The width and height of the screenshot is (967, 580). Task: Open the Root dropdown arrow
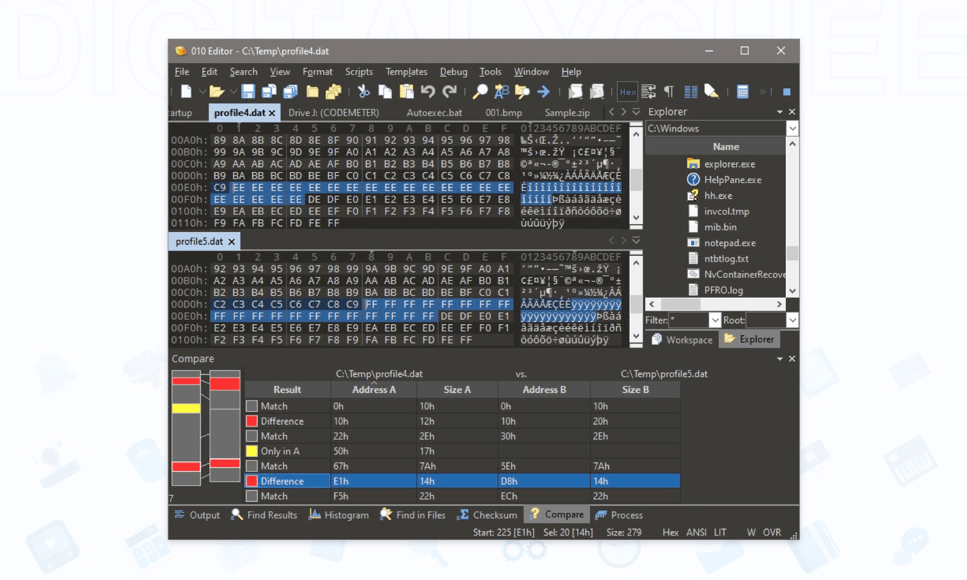tap(792, 320)
